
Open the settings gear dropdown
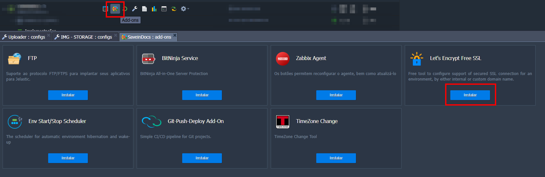[x=185, y=9]
